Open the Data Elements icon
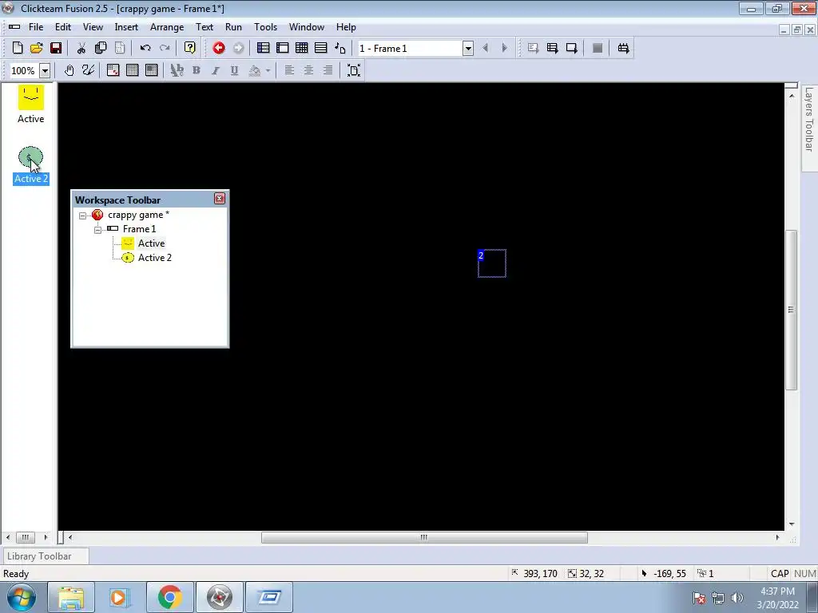The image size is (818, 613). [340, 48]
